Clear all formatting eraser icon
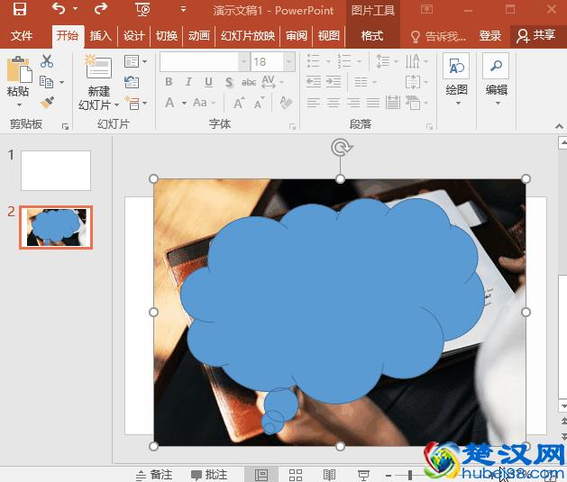This screenshot has width=567, height=482. point(286,103)
